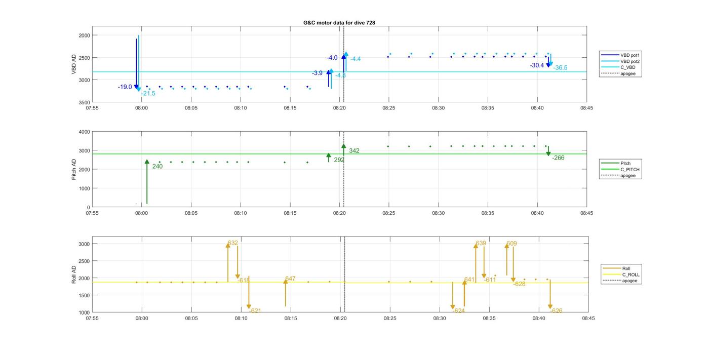Click the '-611' roll data label
This screenshot has height=351, width=709.
click(x=490, y=280)
